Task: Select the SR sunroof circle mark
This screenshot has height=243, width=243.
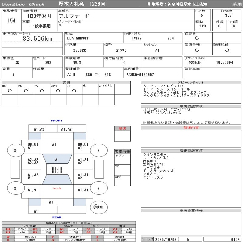Action: tap(74, 91)
